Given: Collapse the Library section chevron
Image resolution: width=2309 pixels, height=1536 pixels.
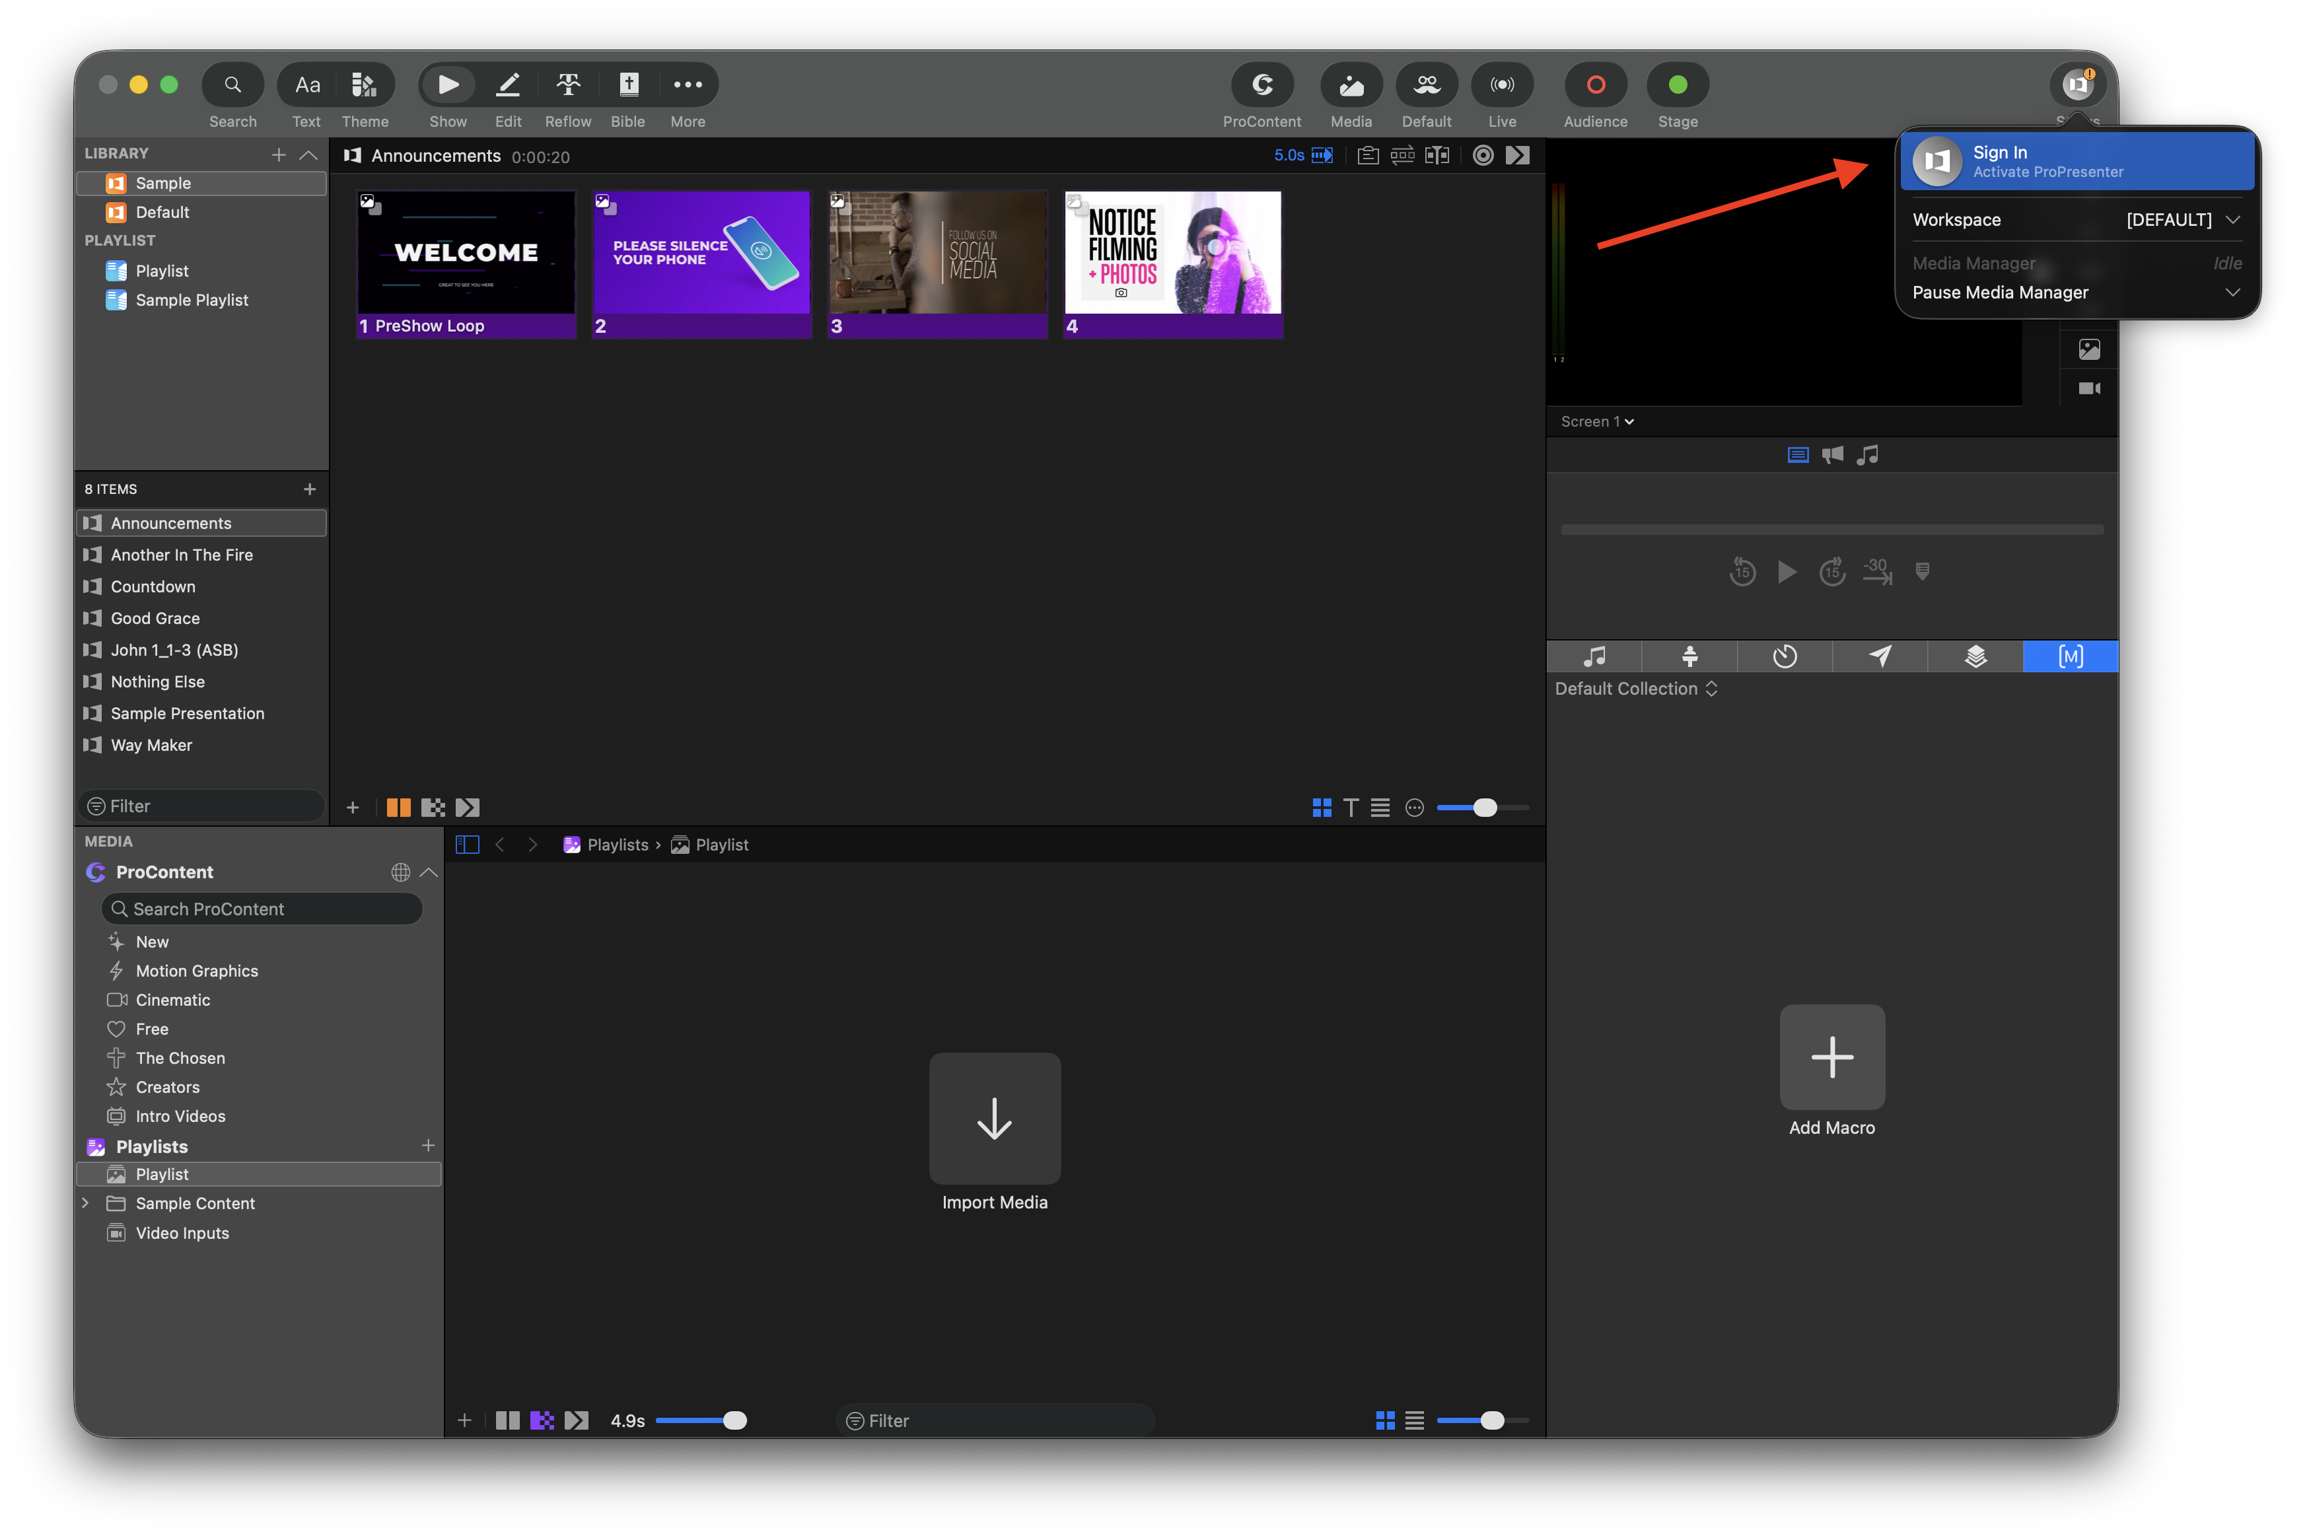Looking at the screenshot, I should (x=308, y=155).
